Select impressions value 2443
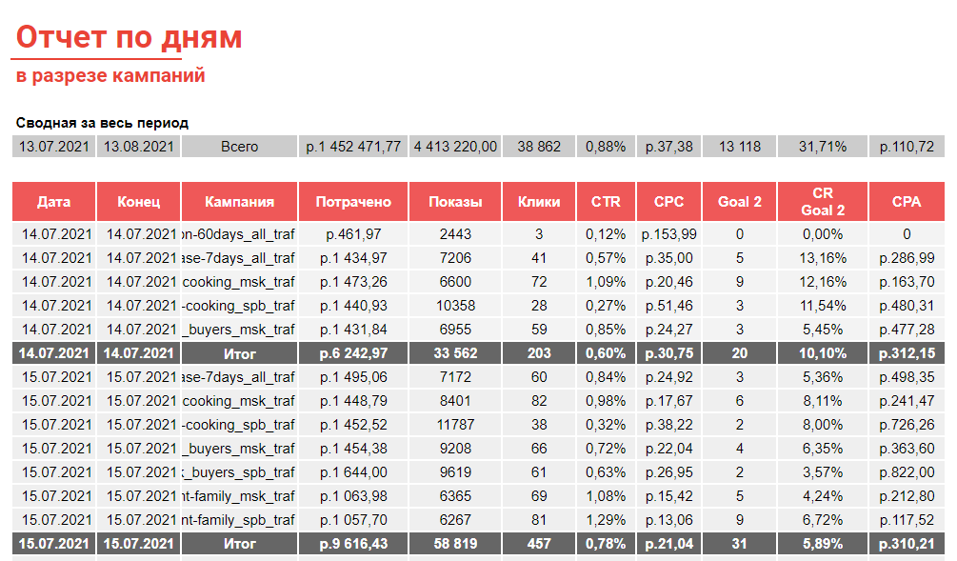 (x=455, y=234)
